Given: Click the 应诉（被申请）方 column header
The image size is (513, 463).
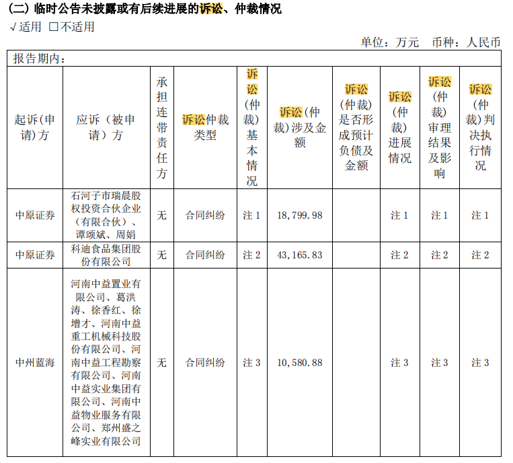Looking at the screenshot, I should (x=106, y=127).
